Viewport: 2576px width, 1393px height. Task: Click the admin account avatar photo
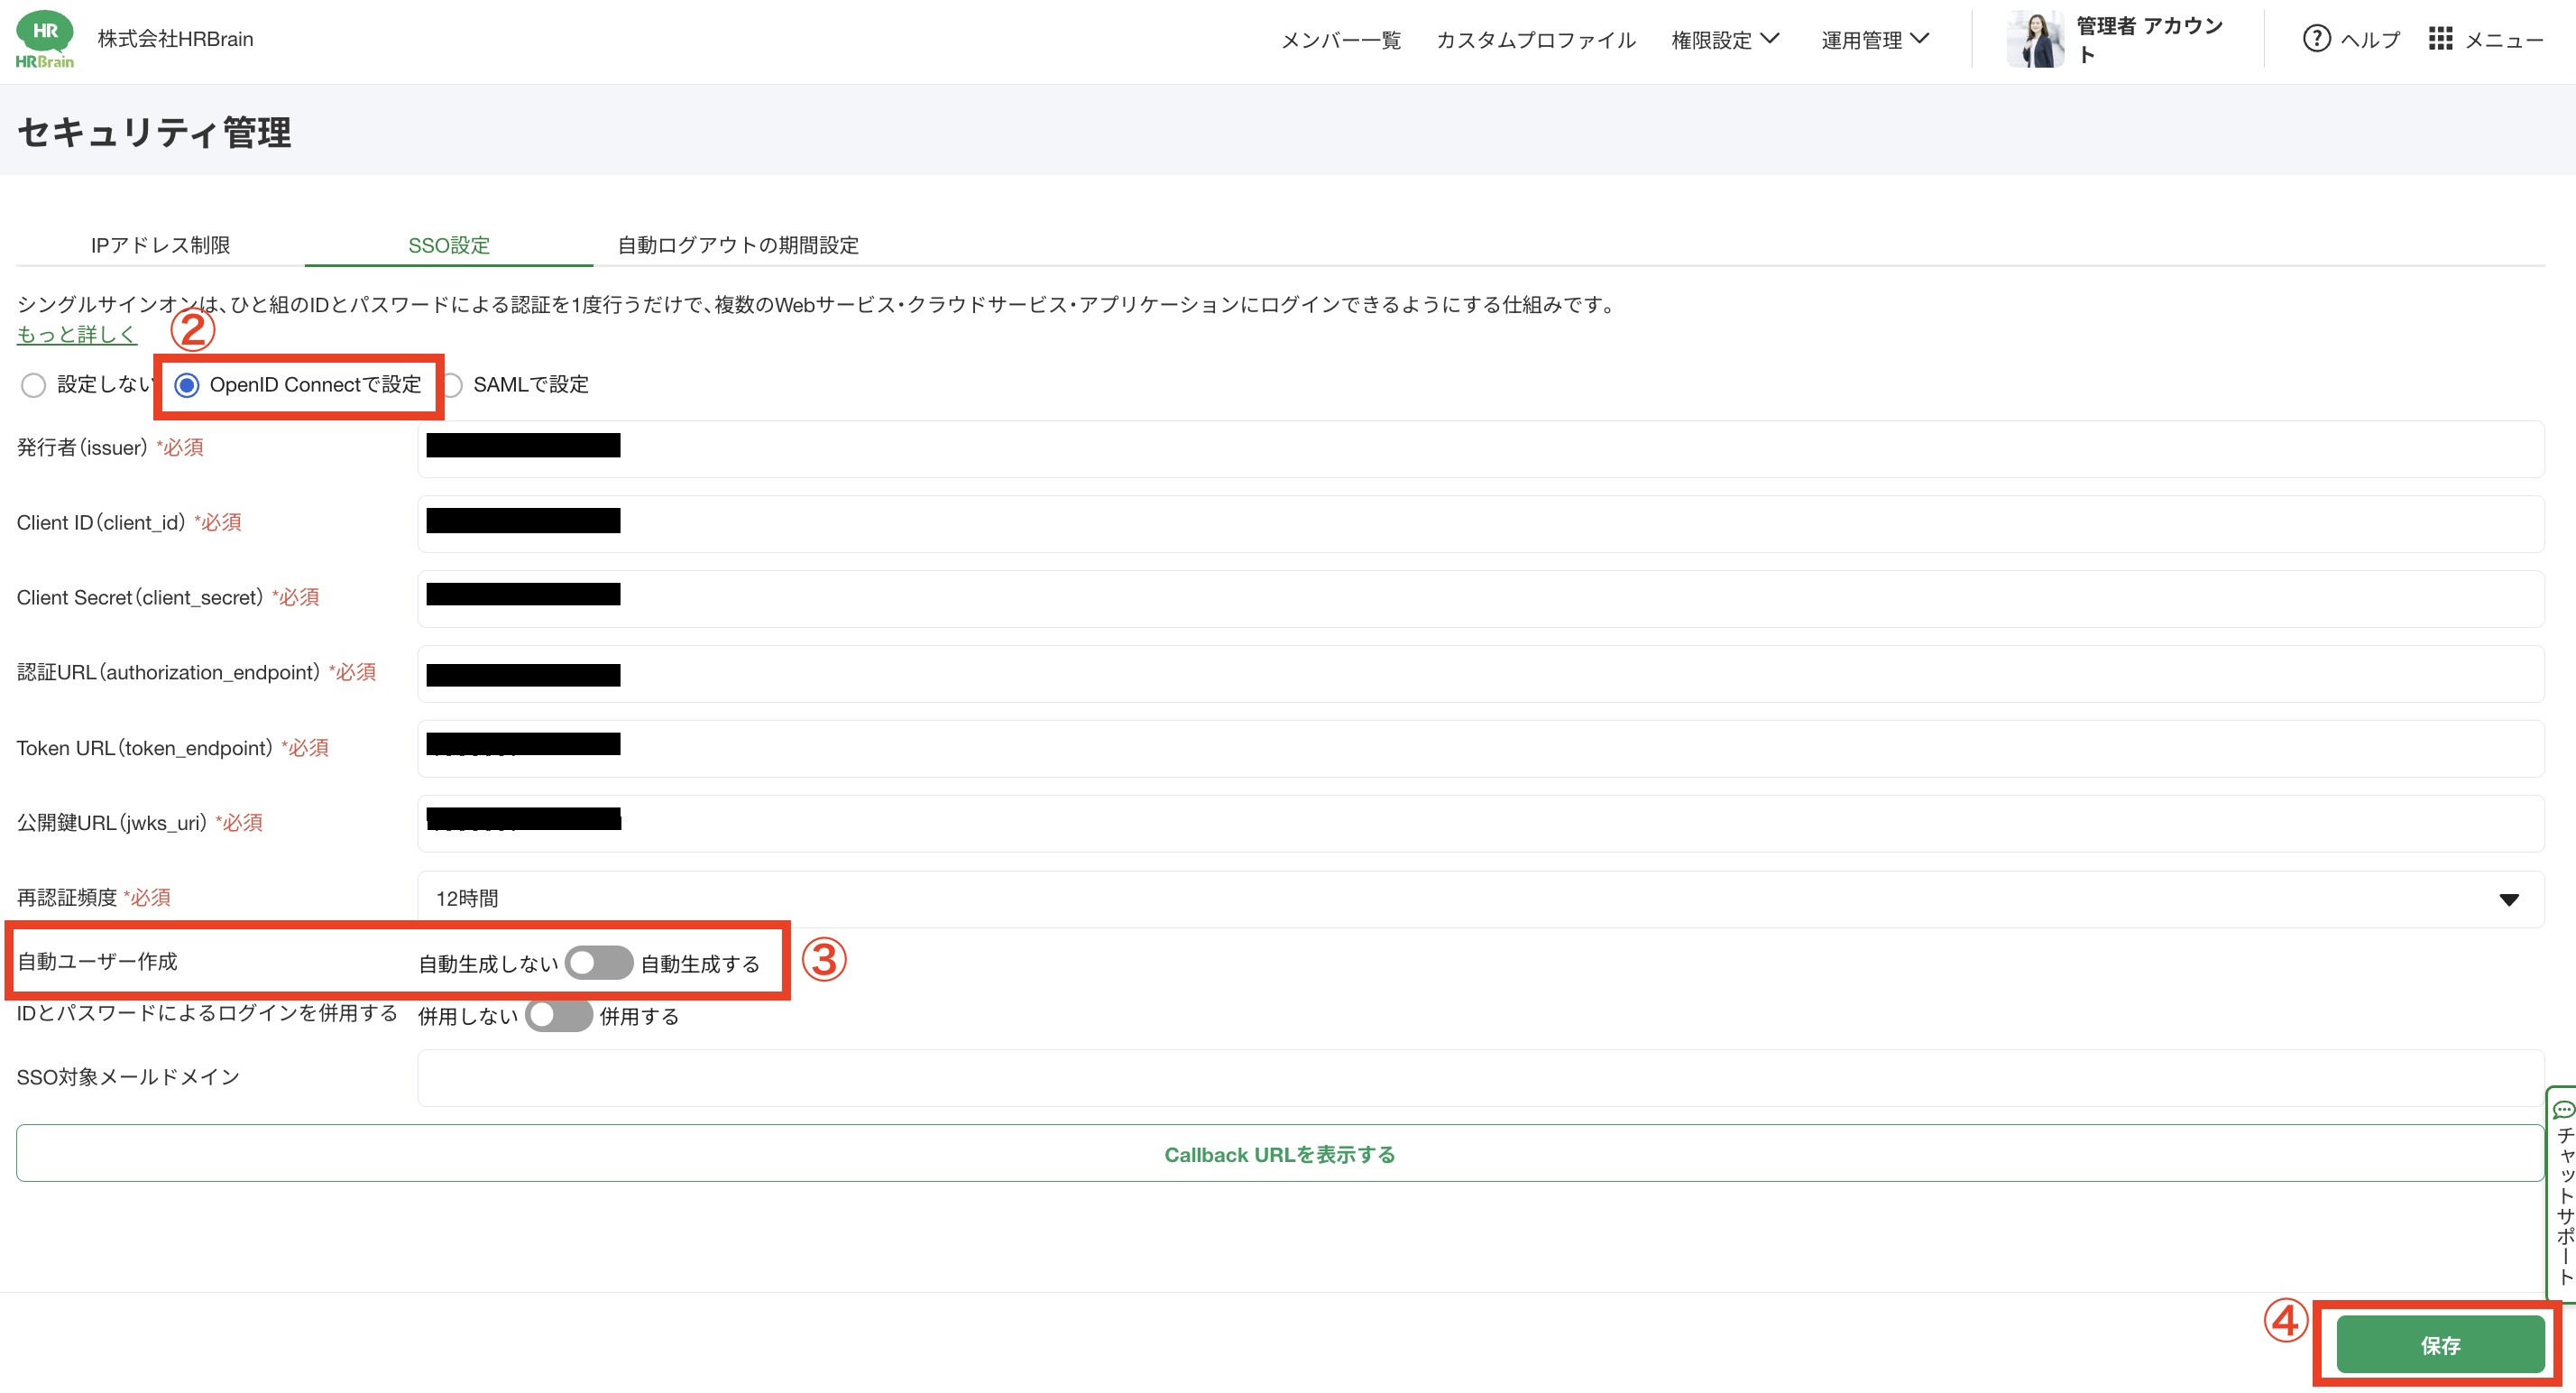(x=2035, y=39)
